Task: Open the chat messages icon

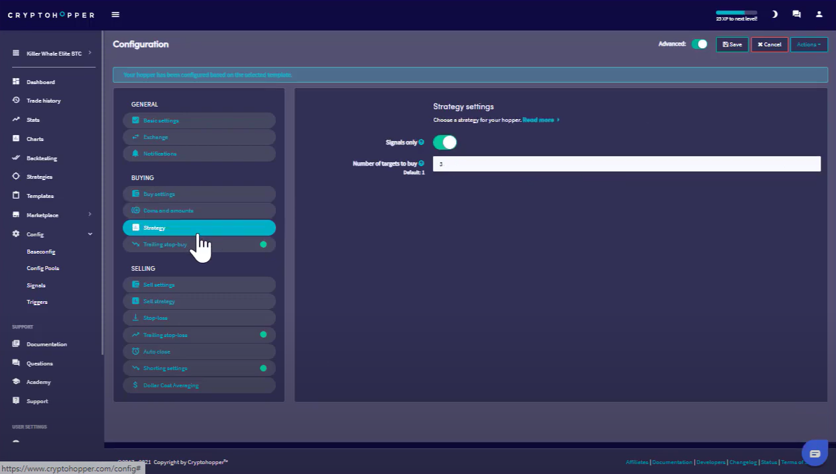Action: point(796,14)
